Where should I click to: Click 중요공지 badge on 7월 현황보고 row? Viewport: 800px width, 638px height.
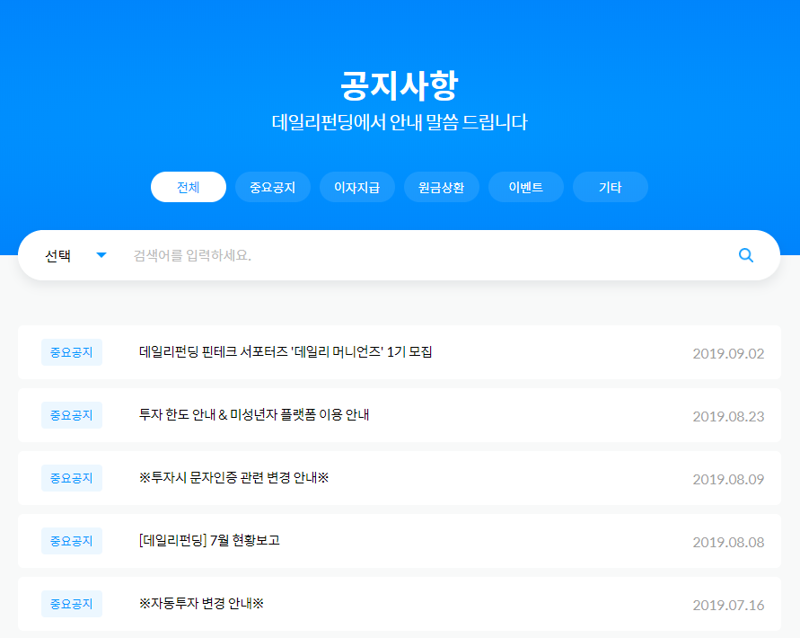(x=72, y=540)
